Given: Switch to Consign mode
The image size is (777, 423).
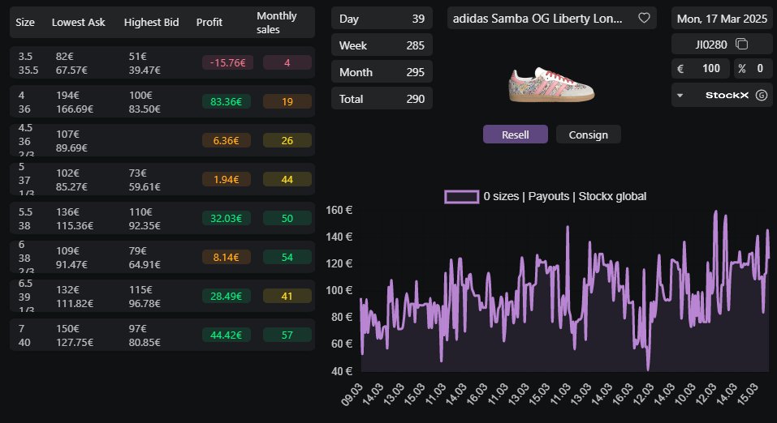Looking at the screenshot, I should (588, 134).
